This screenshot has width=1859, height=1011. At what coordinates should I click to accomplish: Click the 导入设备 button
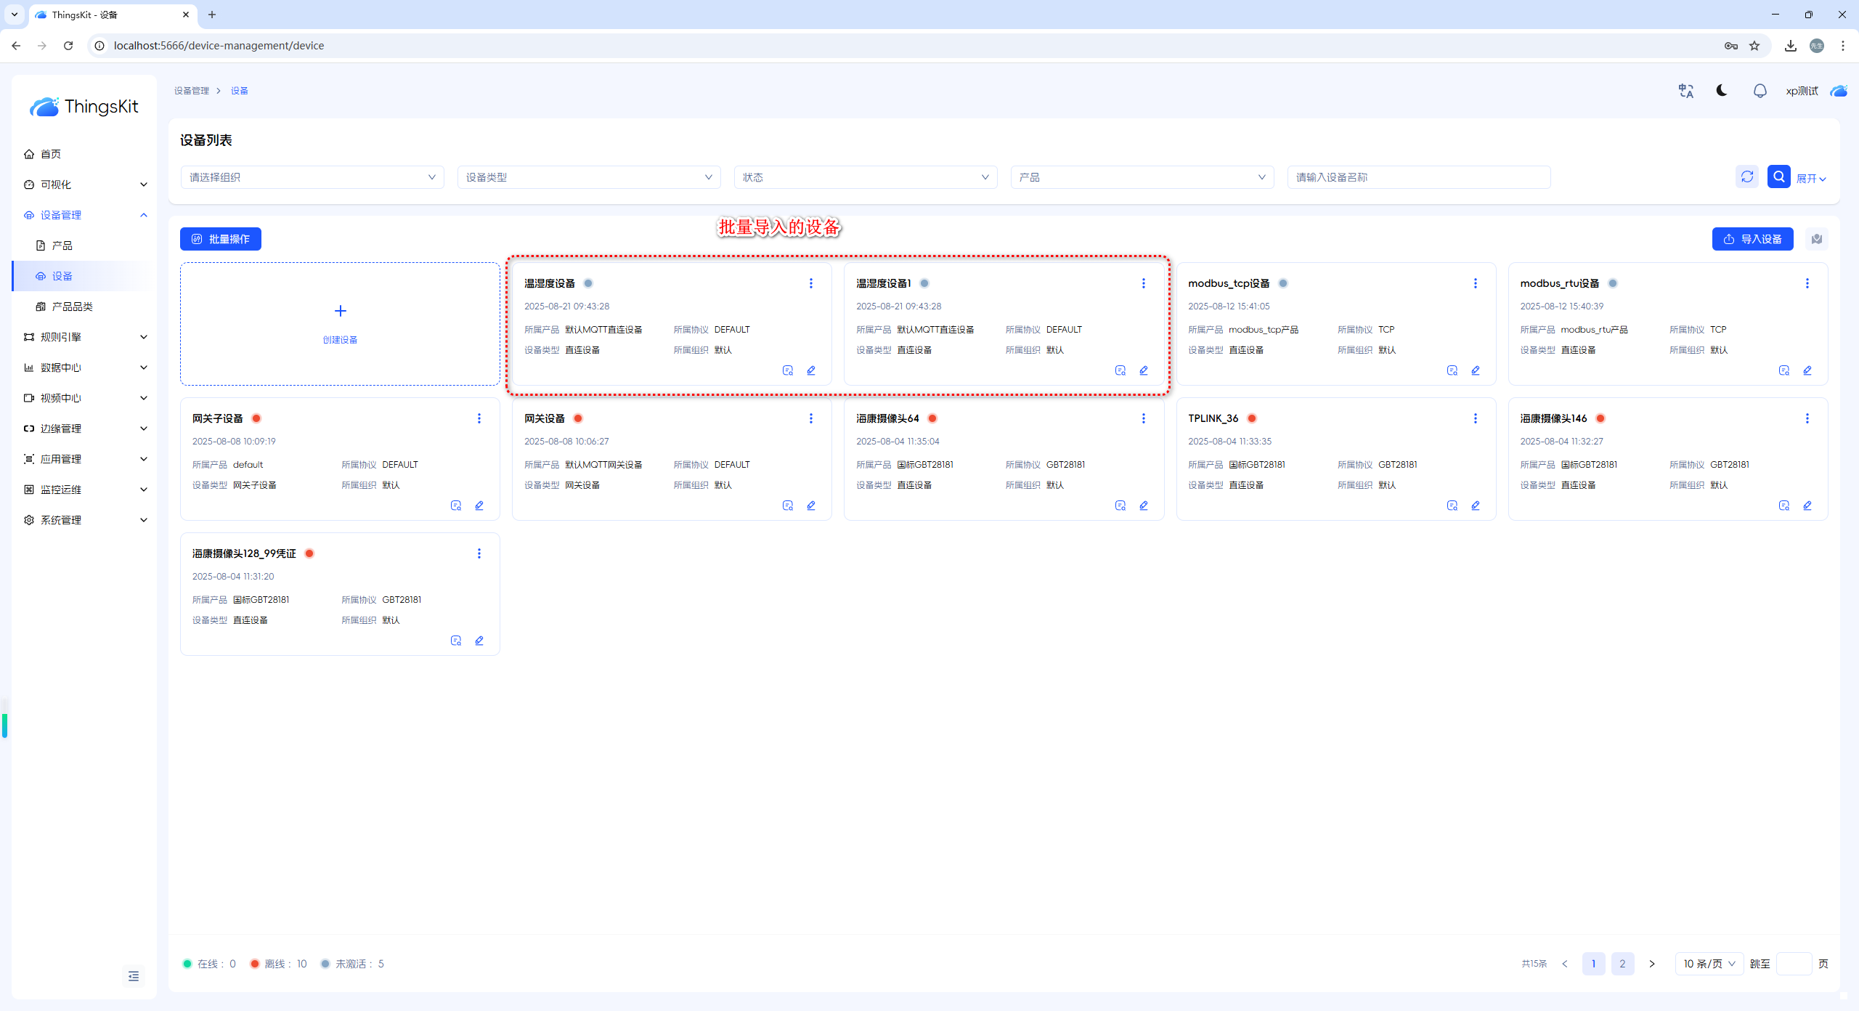[x=1752, y=239]
